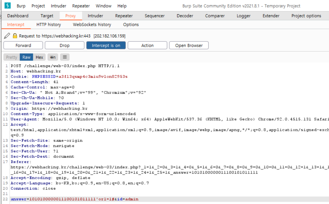Click the Origin header line
Screen dimensions: 329x204
pyautogui.click(x=49, y=109)
